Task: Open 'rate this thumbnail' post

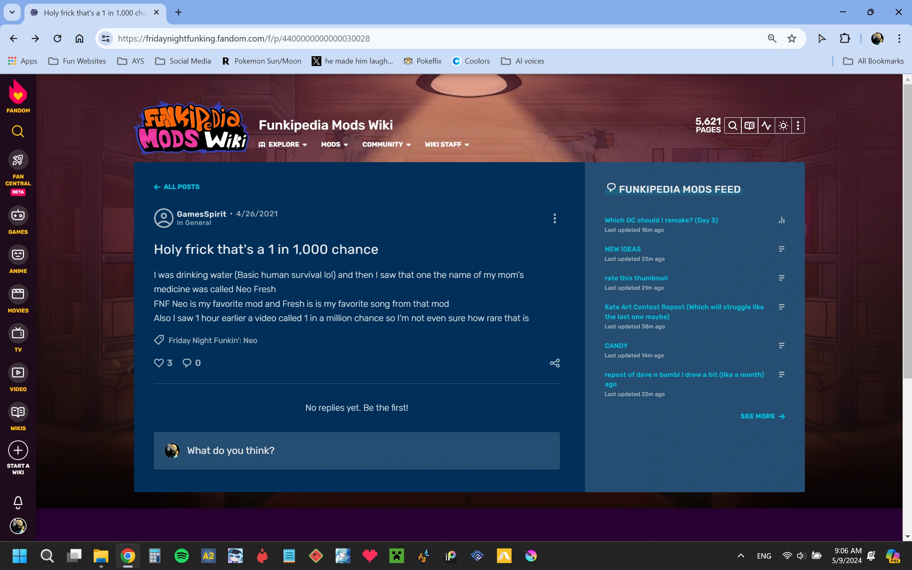Action: tap(636, 278)
